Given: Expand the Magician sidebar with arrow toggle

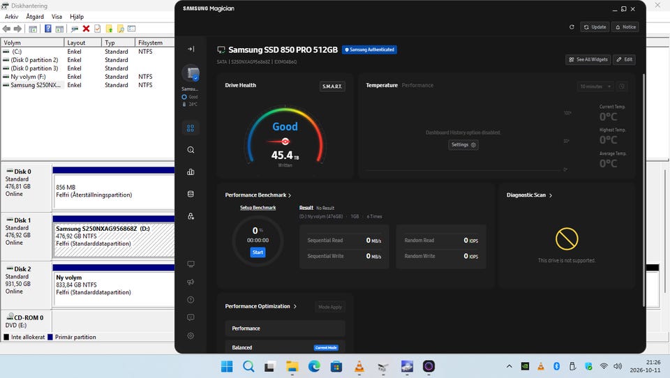Looking at the screenshot, I should [x=191, y=49].
